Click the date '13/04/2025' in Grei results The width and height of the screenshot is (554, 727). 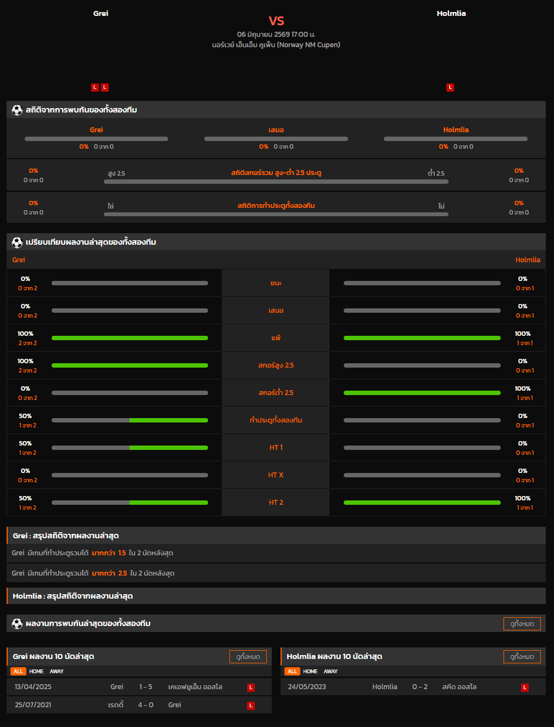click(x=33, y=687)
